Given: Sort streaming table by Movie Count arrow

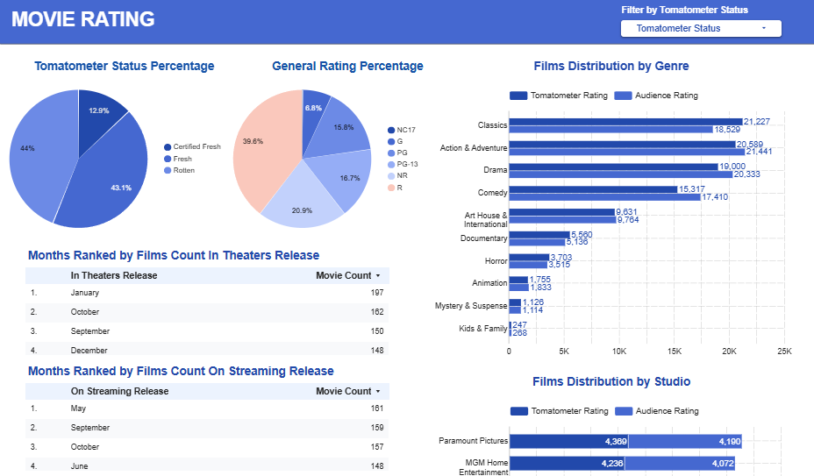Looking at the screenshot, I should [x=378, y=392].
